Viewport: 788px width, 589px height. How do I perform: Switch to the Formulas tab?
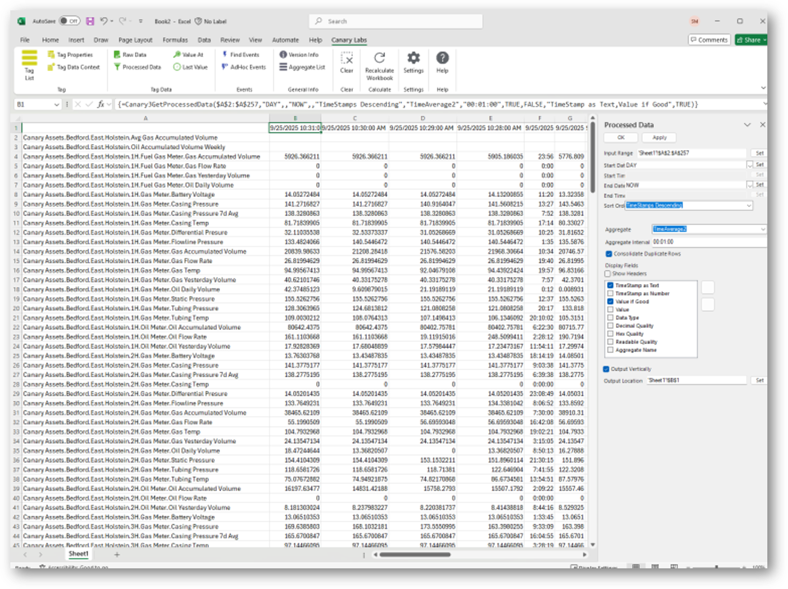pos(175,40)
